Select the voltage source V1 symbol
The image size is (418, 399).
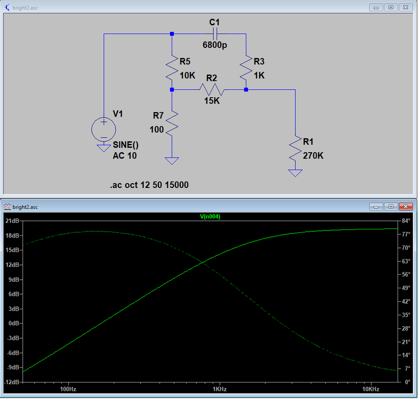point(104,129)
